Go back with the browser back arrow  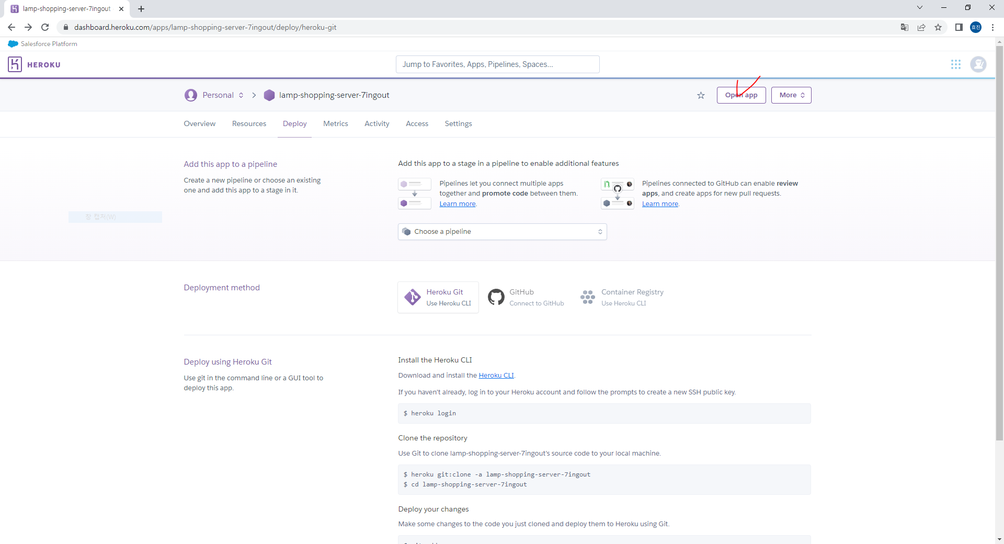coord(12,27)
